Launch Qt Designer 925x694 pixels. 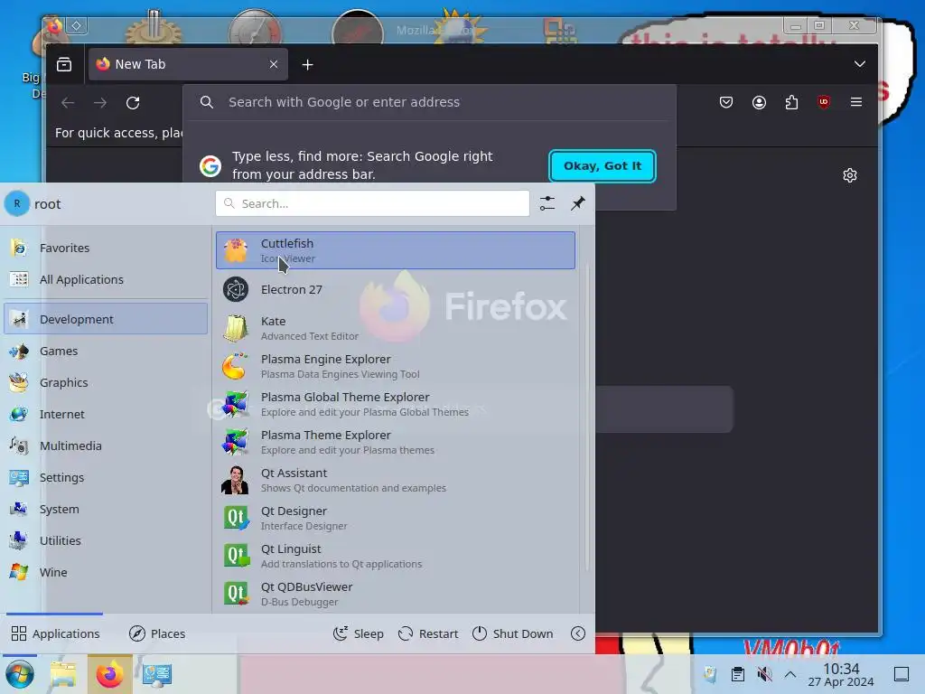click(x=396, y=518)
